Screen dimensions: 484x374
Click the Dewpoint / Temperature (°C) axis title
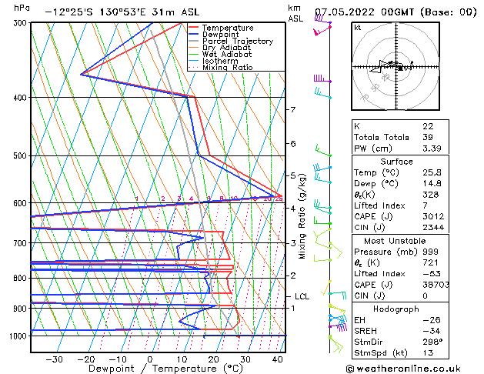[165, 369]
